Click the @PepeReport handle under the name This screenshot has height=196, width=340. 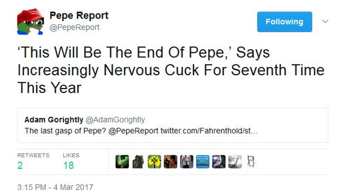pos(74,28)
